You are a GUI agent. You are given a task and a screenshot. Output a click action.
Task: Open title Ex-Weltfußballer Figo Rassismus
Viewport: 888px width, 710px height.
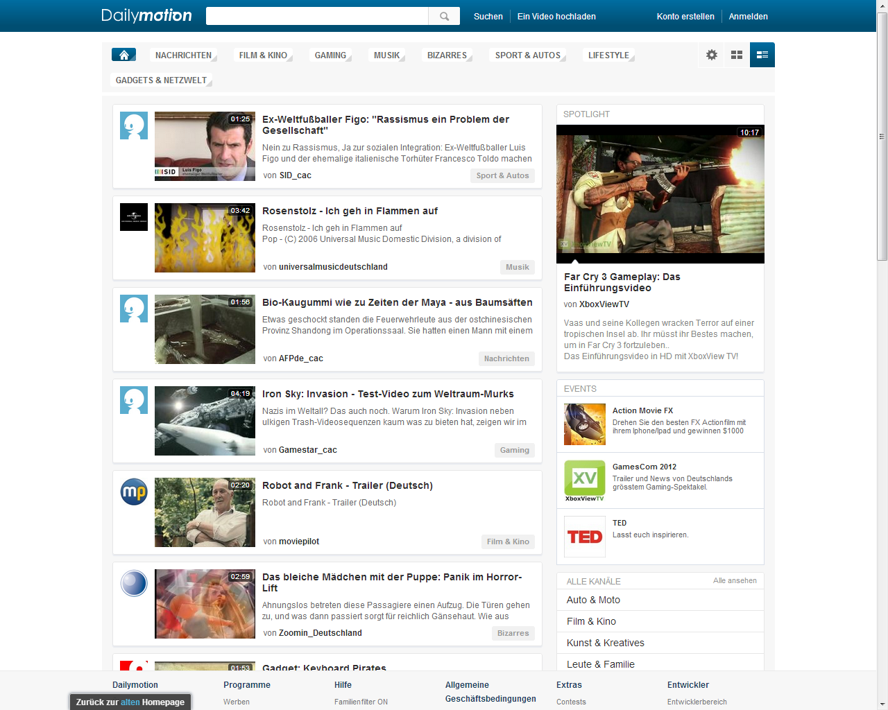pos(386,125)
